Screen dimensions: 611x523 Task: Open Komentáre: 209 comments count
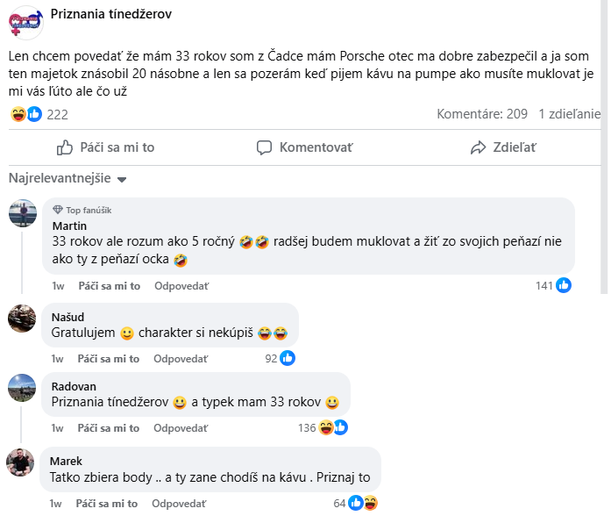coord(482,114)
